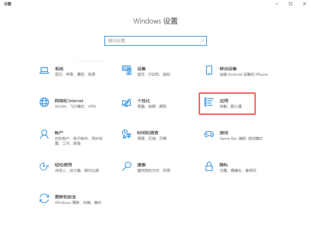This screenshot has width=311, height=242.
Task: Select the 轻松使用 category title
Action: click(63, 165)
